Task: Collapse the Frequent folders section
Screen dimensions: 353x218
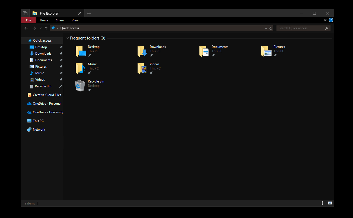Action: (x=67, y=38)
